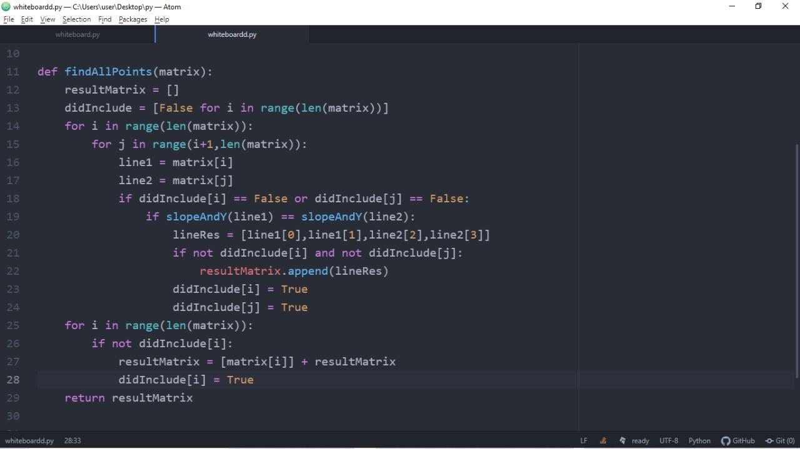Open the View menu

click(x=47, y=19)
